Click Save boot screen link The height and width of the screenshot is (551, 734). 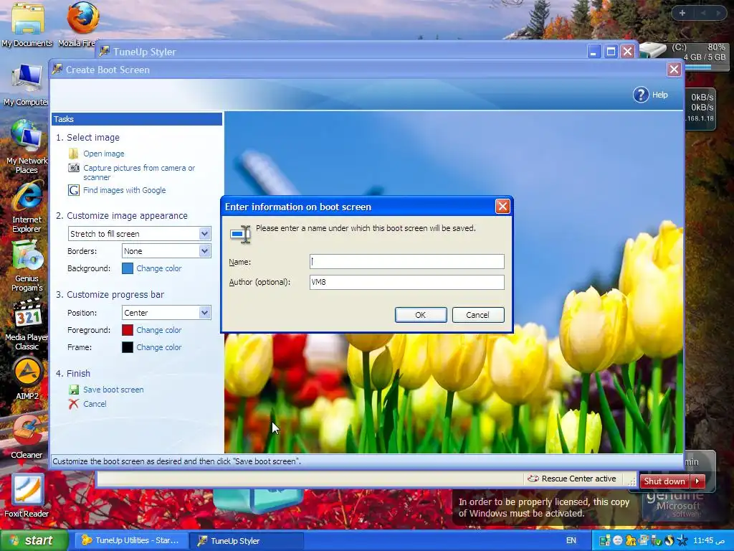coord(113,390)
